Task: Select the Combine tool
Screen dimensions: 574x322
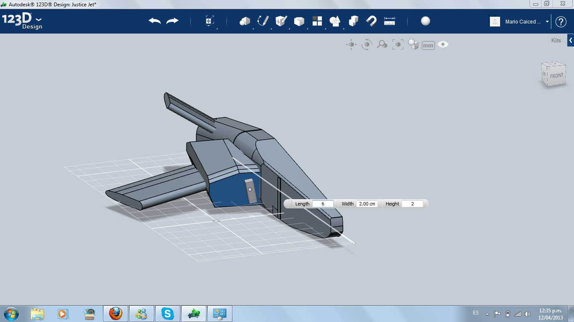Action: pos(353,21)
